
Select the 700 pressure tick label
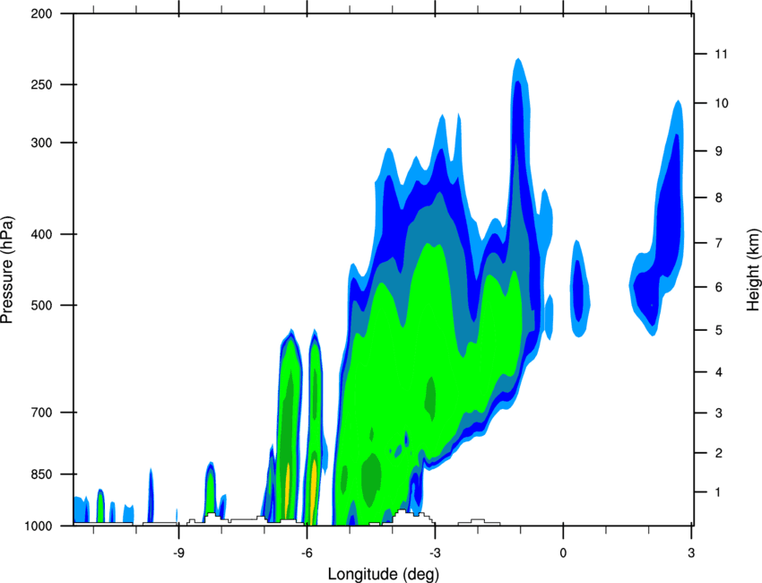(41, 413)
